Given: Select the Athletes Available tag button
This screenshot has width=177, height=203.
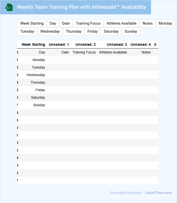Looking at the screenshot, I should [122, 23].
